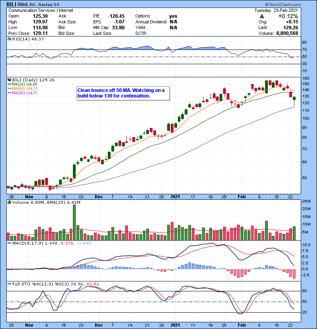Click the Low value 114.98
This screenshot has width=317, height=329.
(40, 28)
